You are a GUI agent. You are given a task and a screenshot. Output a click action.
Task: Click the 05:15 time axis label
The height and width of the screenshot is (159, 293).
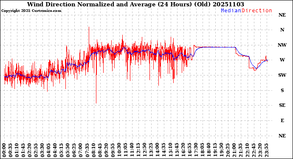click(62, 151)
